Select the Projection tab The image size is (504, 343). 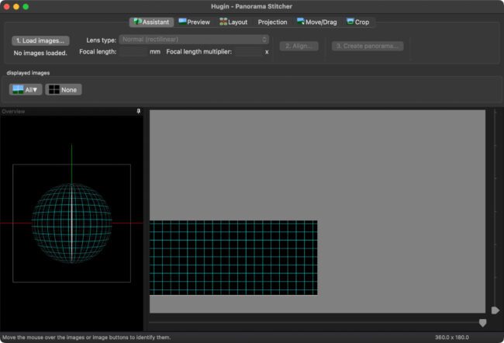tap(272, 22)
